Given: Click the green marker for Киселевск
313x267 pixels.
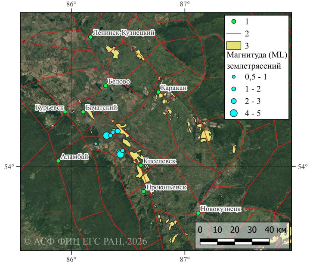Looking at the screenshot, I should [141, 165].
